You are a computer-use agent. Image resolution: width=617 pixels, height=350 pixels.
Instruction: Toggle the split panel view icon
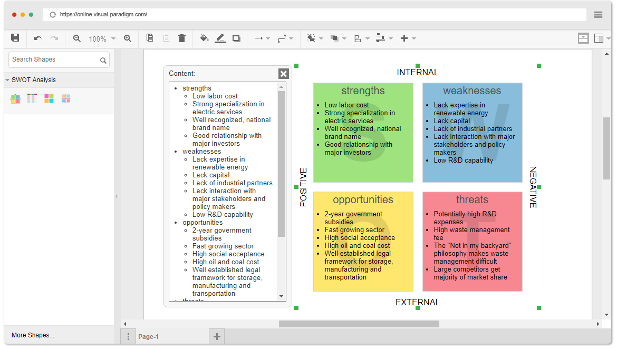pos(583,38)
